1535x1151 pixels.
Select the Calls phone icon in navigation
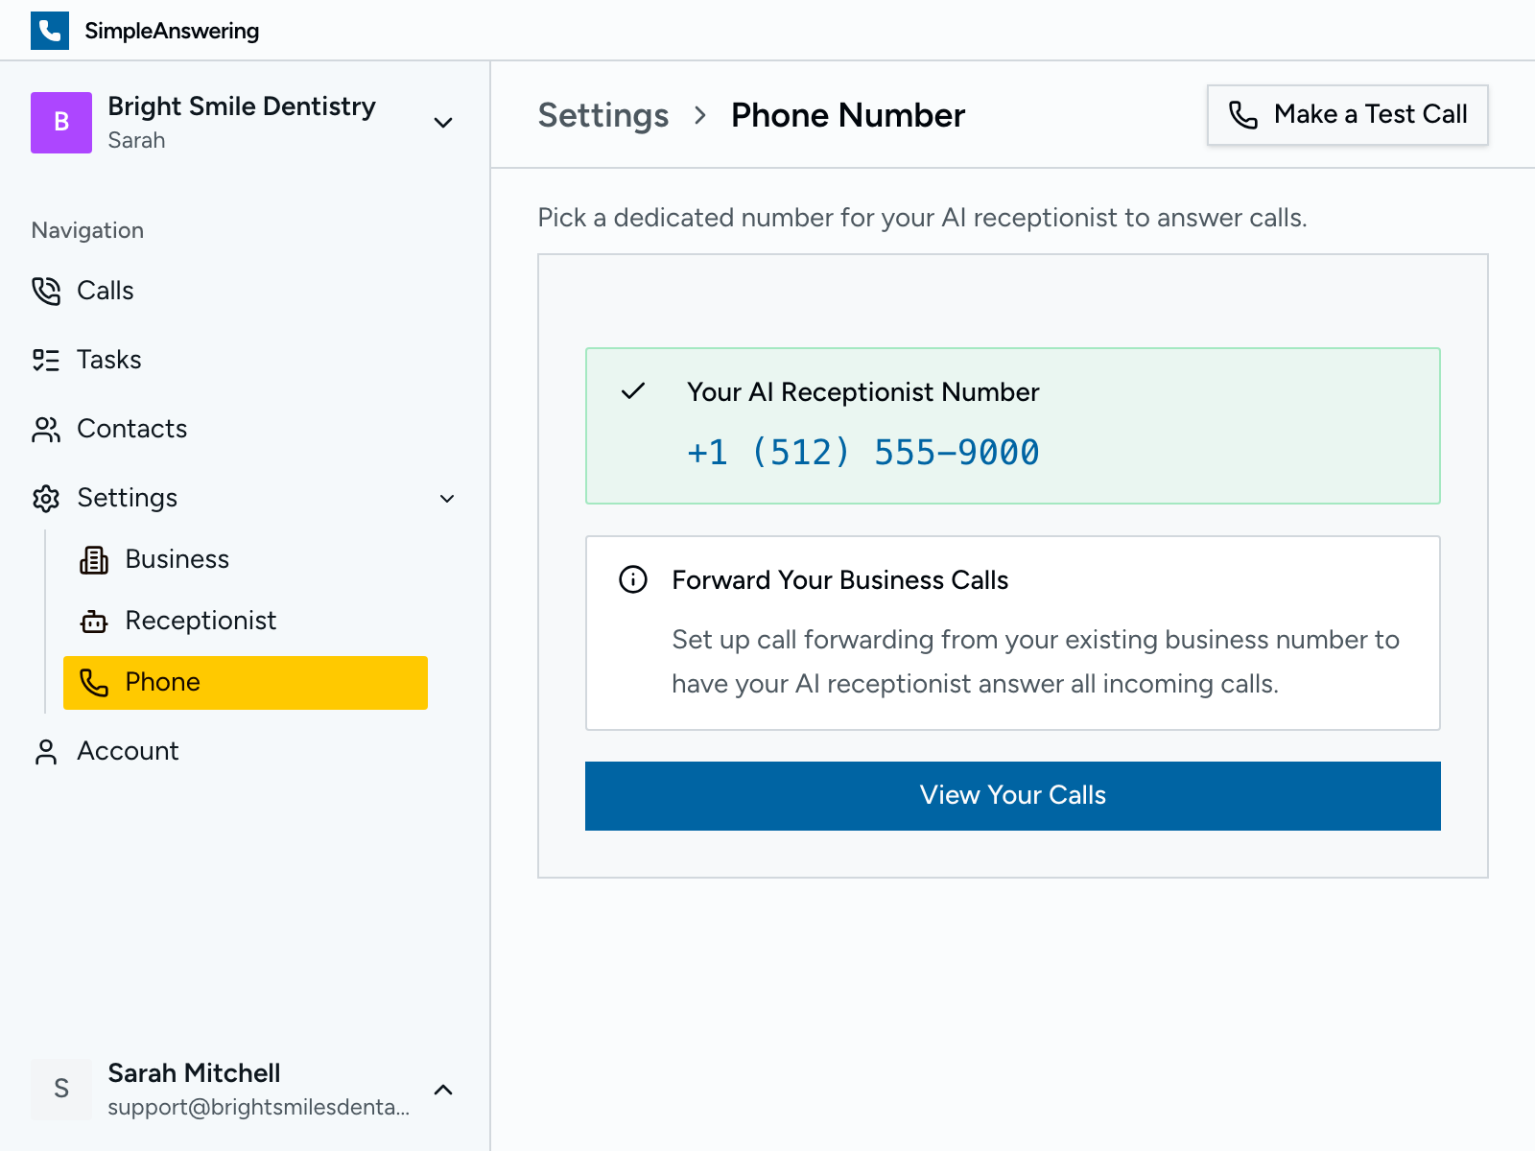tap(45, 291)
